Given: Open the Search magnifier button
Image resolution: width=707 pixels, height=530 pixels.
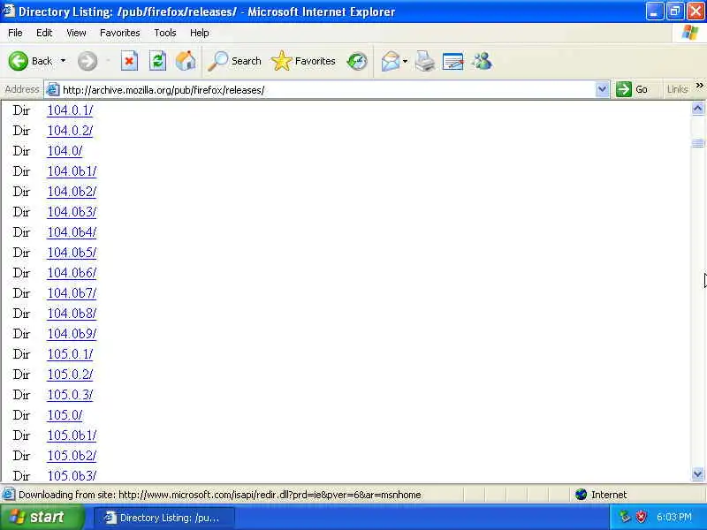Looking at the screenshot, I should click(234, 61).
